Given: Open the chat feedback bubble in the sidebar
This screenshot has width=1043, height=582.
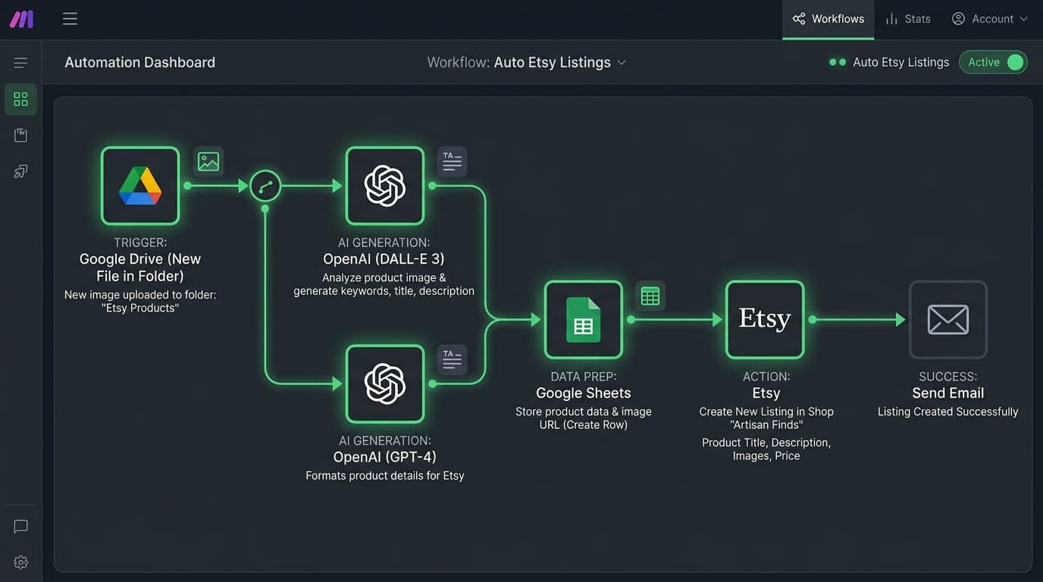Looking at the screenshot, I should (20, 526).
